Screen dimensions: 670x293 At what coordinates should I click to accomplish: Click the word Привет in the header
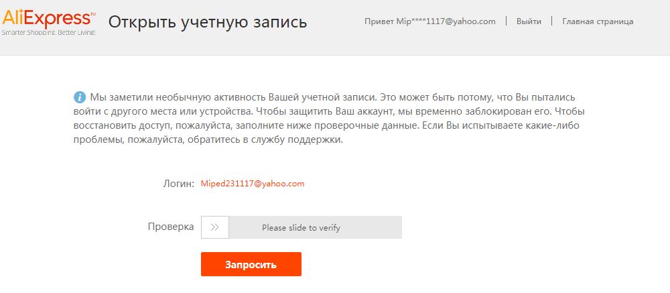click(x=379, y=21)
